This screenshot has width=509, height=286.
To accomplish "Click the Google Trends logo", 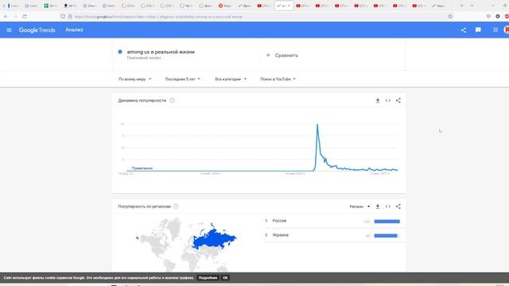I will (x=37, y=30).
